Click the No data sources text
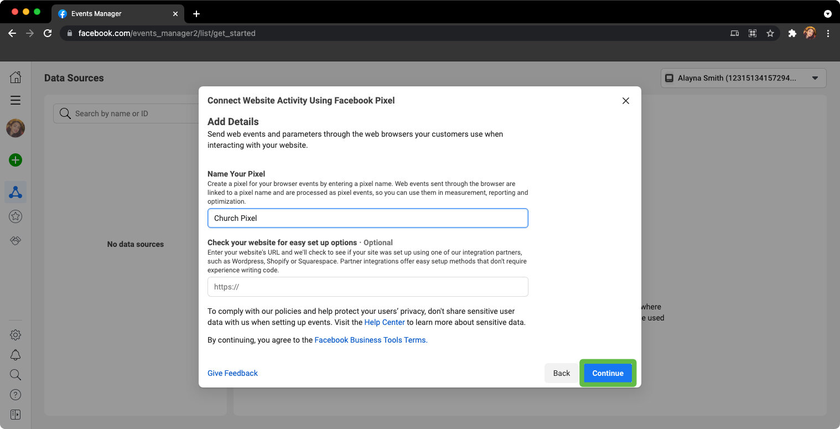840x429 pixels. (136, 244)
